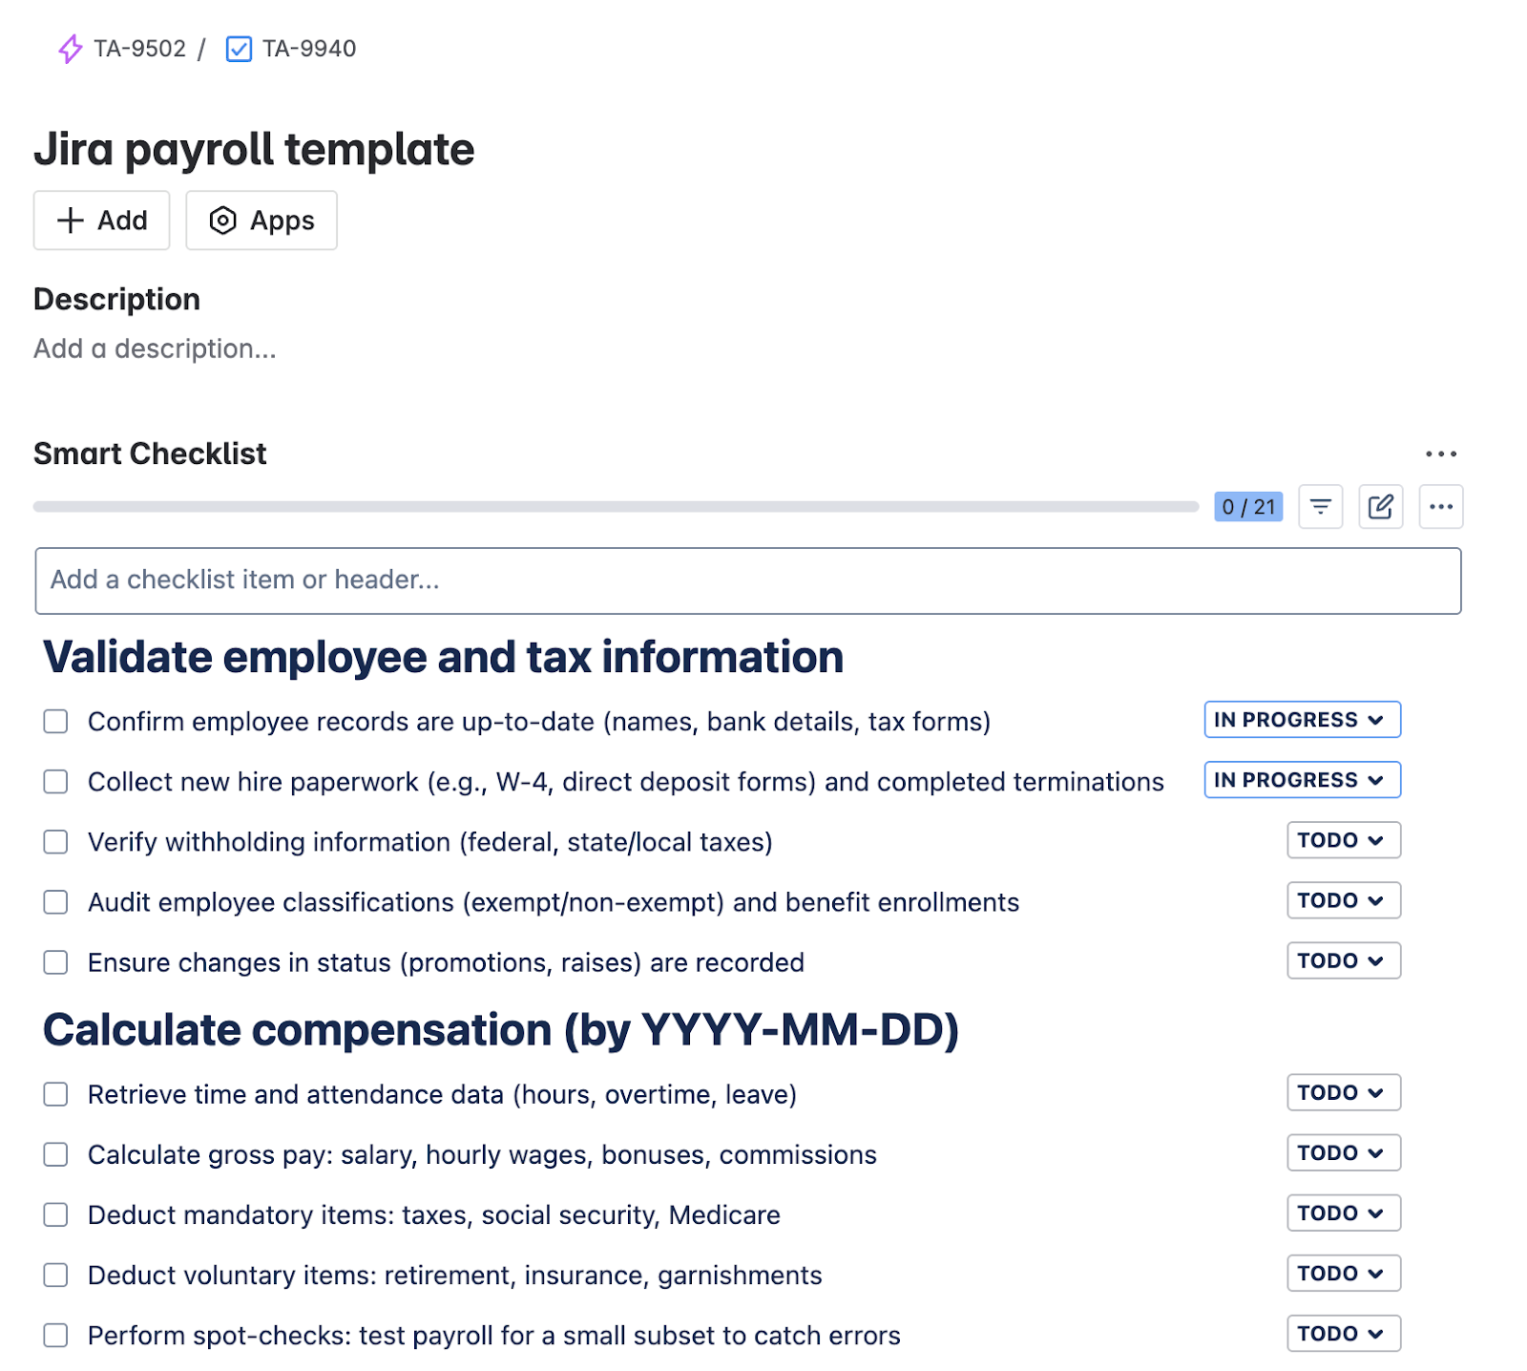Open the Smart Checklist section more-options menu

click(1441, 453)
